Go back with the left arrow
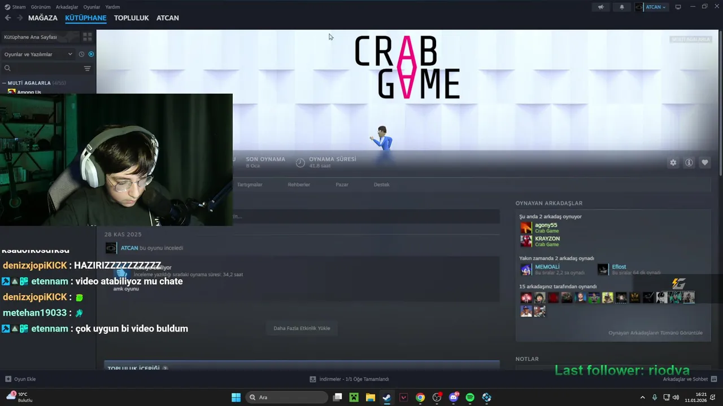Screen dimensions: 723x406 coord(8,18)
